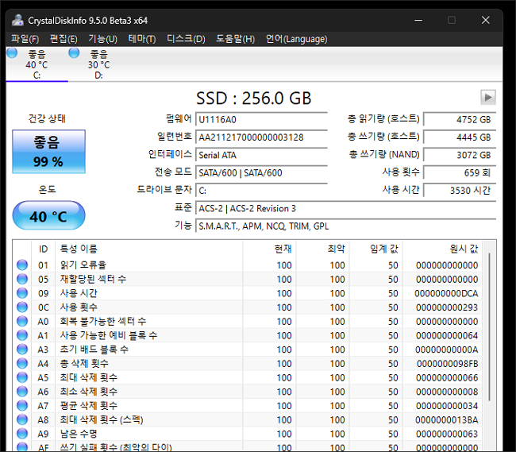516x452 pixels.
Task: Click the firmware field U1116A0
Action: [262, 119]
